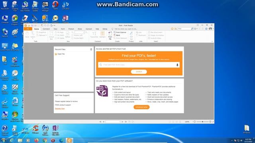Viewport: 255px width, 143px height.
Task: Click Audio & Video in Insert group
Action: (155, 38)
